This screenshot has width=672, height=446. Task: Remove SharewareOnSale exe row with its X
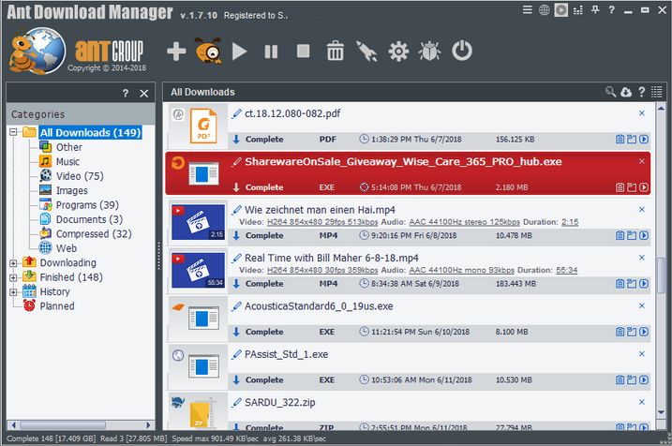642,161
